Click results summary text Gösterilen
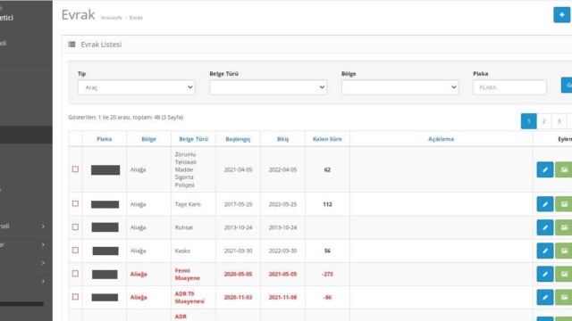This screenshot has width=572, height=321. coord(126,117)
